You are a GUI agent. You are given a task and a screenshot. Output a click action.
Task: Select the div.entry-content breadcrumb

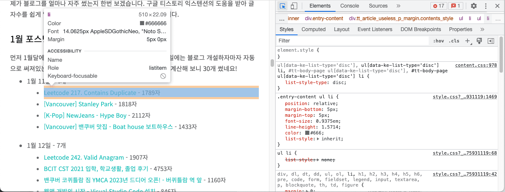(x=324, y=18)
